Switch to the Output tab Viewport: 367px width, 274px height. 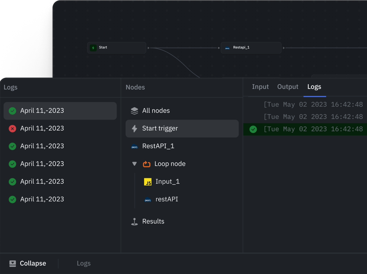tap(288, 87)
